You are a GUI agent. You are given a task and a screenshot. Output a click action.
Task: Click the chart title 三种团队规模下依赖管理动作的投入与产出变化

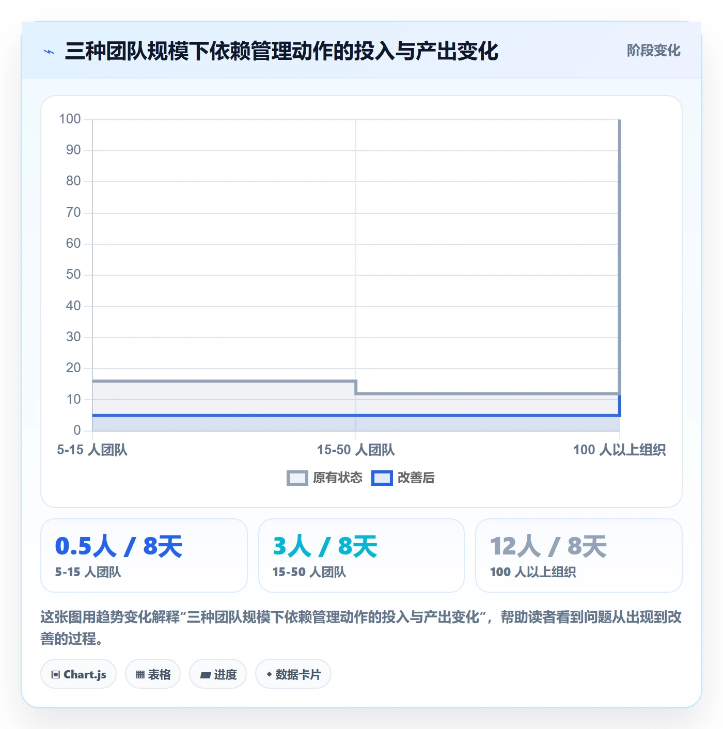click(281, 51)
